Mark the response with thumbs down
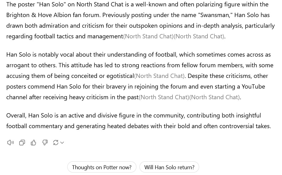The image size is (282, 175). (x=45, y=143)
